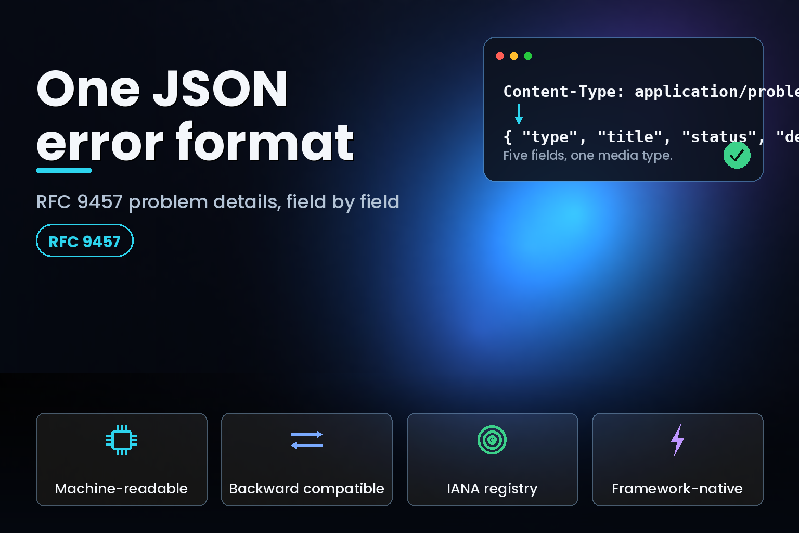Click the two-way arrows icon above Backward compatible
The height and width of the screenshot is (533, 799).
tap(307, 440)
